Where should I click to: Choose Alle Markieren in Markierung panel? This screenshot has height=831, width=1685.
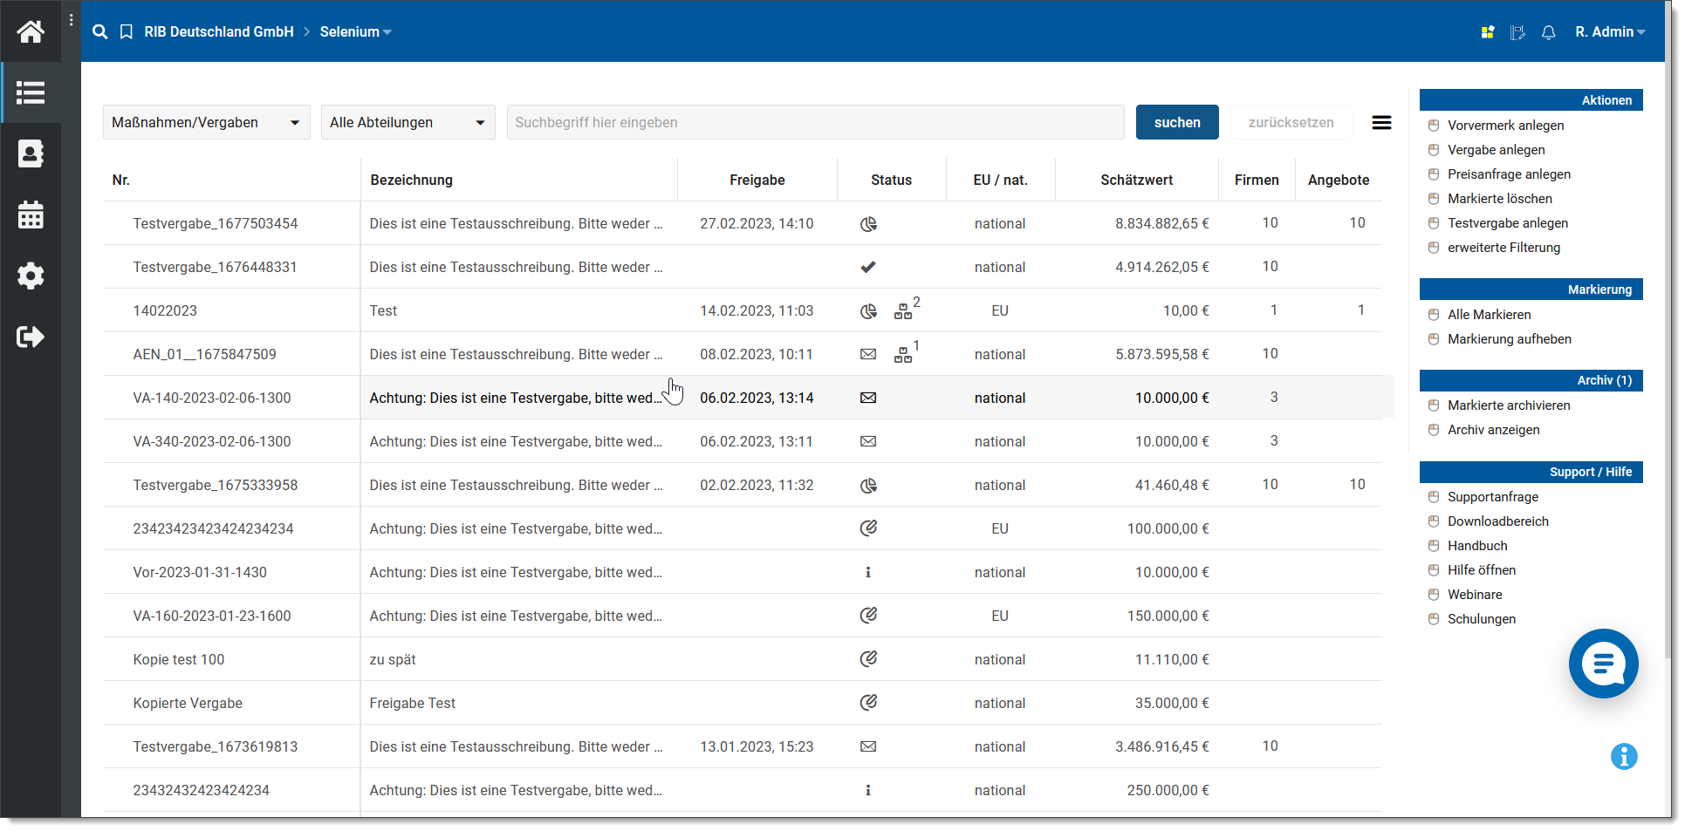pyautogui.click(x=1489, y=315)
